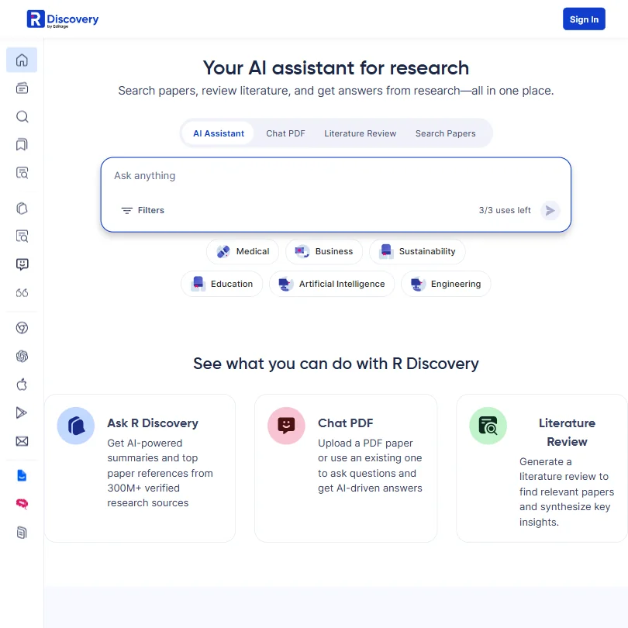Select the Sustainability topic chip
This screenshot has width=628, height=628.
pos(417,251)
